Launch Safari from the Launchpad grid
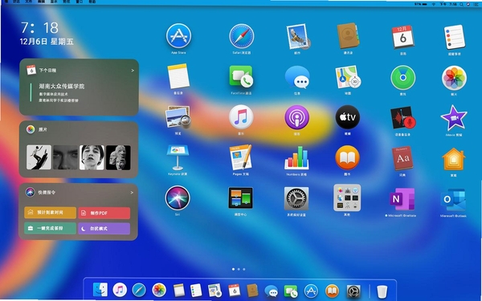This screenshot has width=482, height=301. 241,36
